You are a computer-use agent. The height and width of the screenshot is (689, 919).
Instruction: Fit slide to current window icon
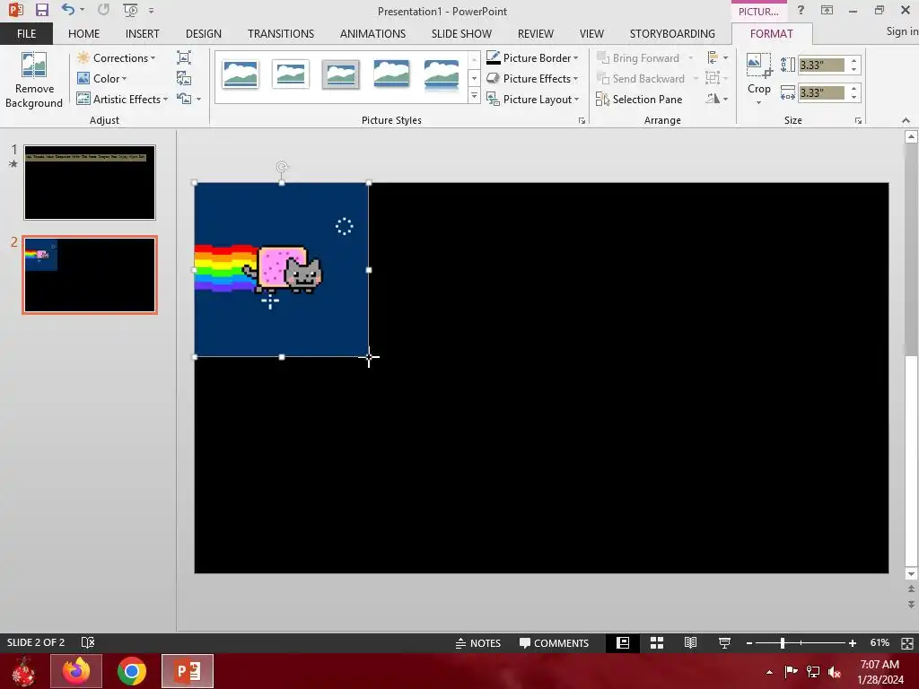pos(906,643)
